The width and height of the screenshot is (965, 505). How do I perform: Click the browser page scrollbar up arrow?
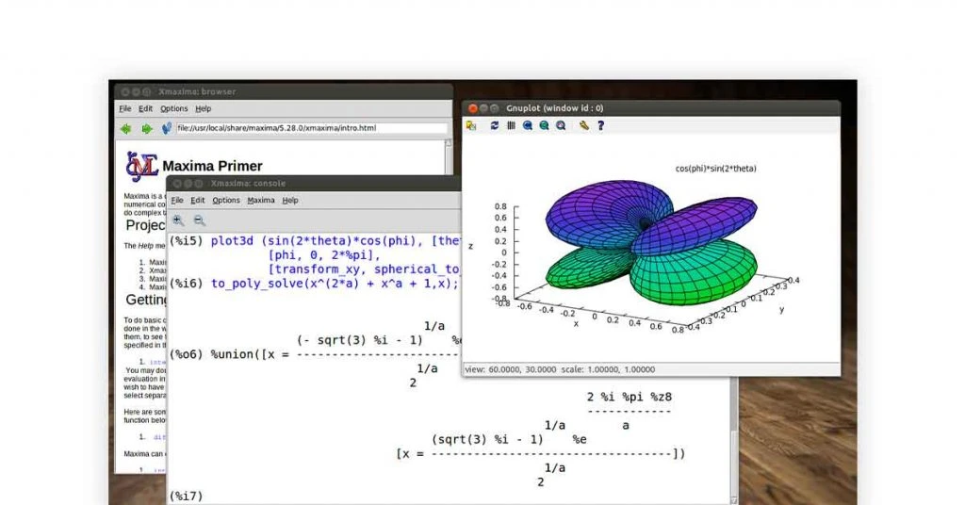click(448, 142)
